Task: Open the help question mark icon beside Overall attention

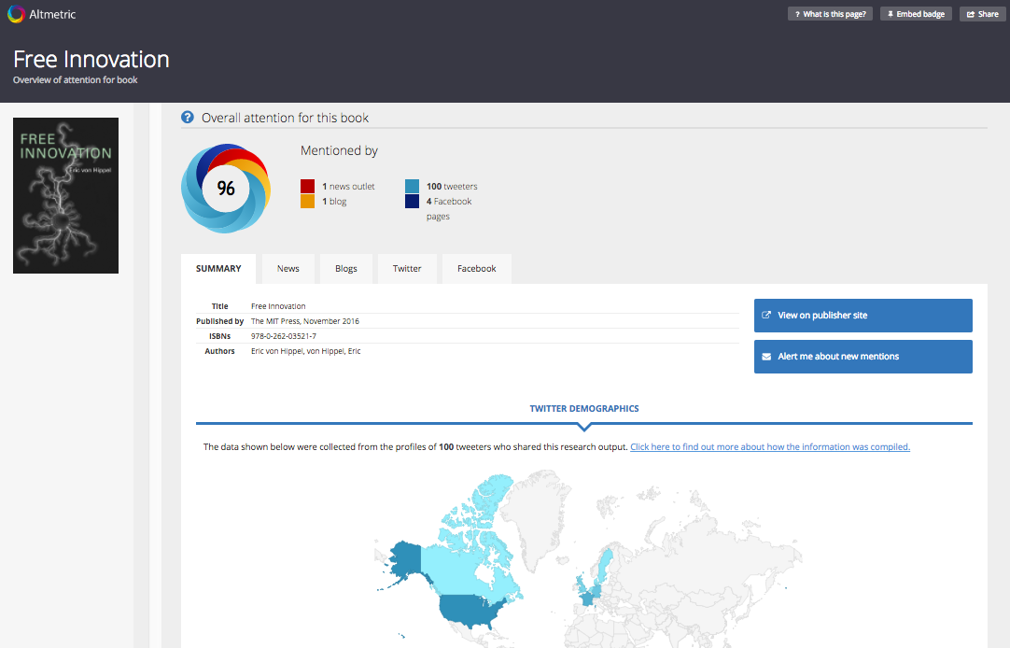Action: point(188,118)
